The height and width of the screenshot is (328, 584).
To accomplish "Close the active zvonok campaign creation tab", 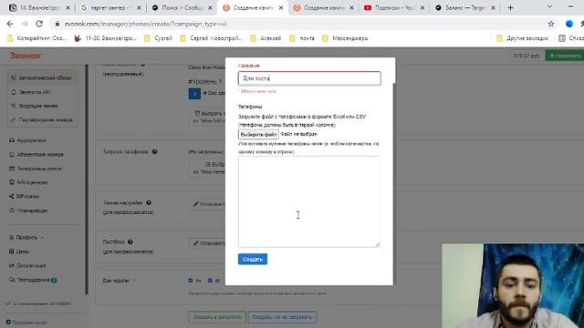I will (x=281, y=8).
